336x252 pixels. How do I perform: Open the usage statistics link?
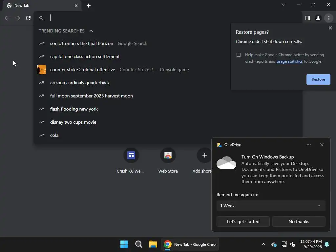click(289, 61)
